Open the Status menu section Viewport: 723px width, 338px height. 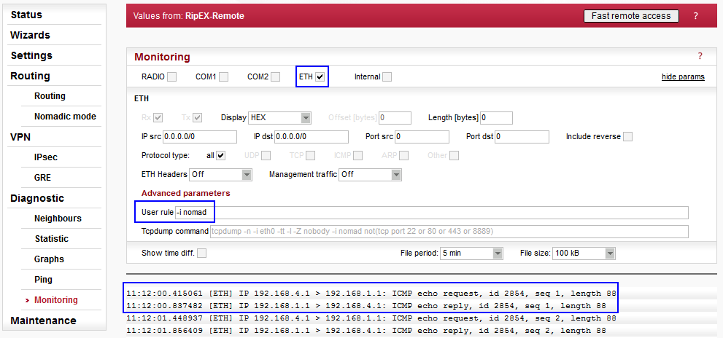[x=26, y=15]
